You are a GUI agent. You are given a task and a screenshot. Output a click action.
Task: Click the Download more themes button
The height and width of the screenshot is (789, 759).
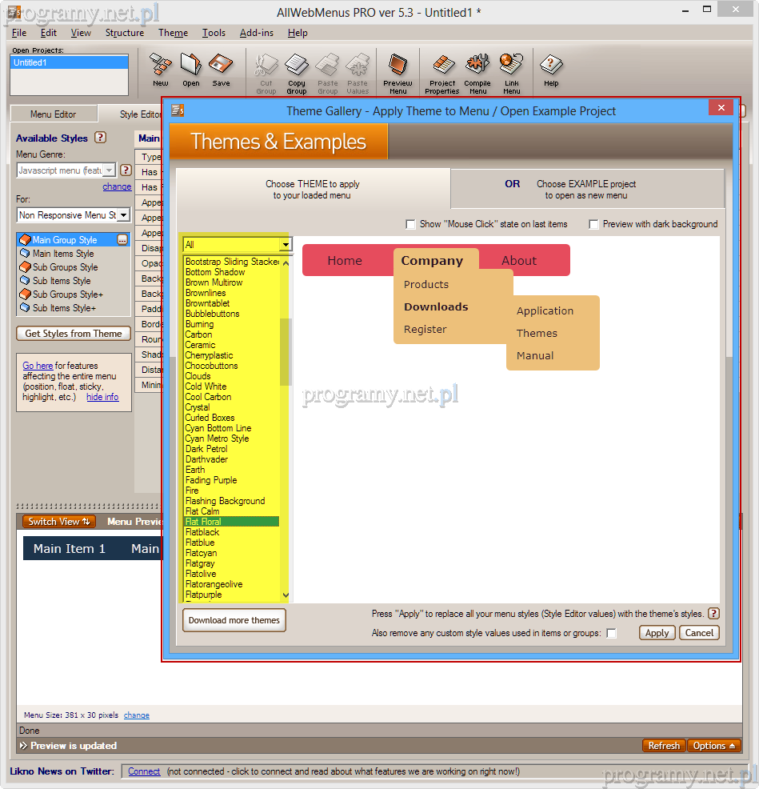pyautogui.click(x=234, y=620)
